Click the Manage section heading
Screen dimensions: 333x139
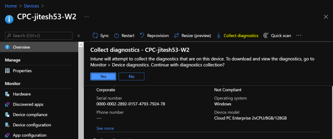click(x=13, y=60)
